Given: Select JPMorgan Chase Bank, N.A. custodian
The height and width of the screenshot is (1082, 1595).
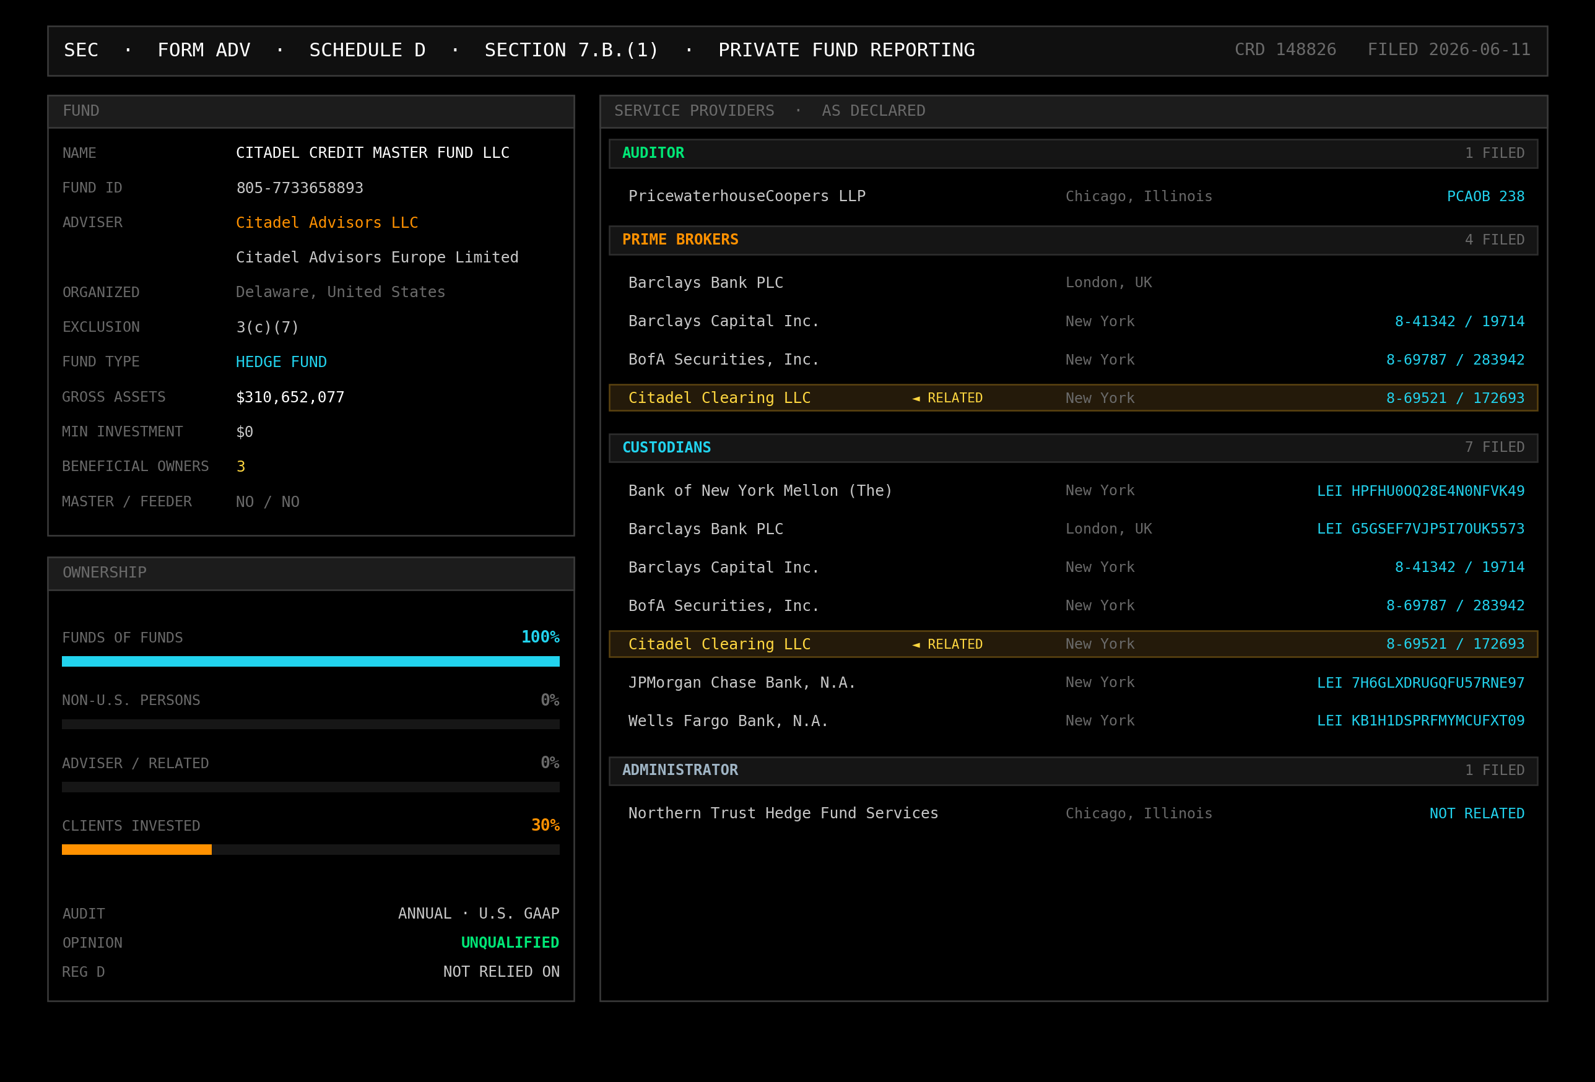Looking at the screenshot, I should [1072, 683].
